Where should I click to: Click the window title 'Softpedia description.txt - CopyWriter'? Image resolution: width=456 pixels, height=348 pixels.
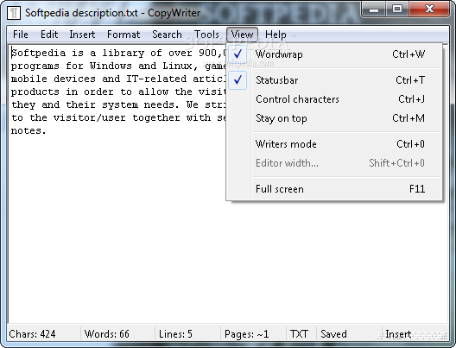coord(113,13)
